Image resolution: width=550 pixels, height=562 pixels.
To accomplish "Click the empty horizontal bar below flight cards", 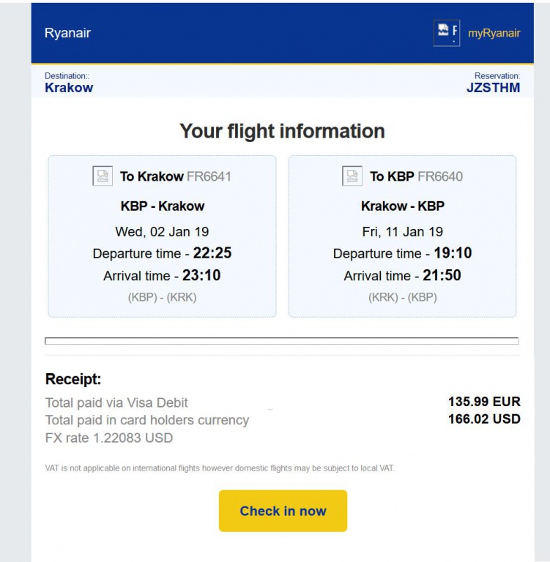I will tap(282, 341).
